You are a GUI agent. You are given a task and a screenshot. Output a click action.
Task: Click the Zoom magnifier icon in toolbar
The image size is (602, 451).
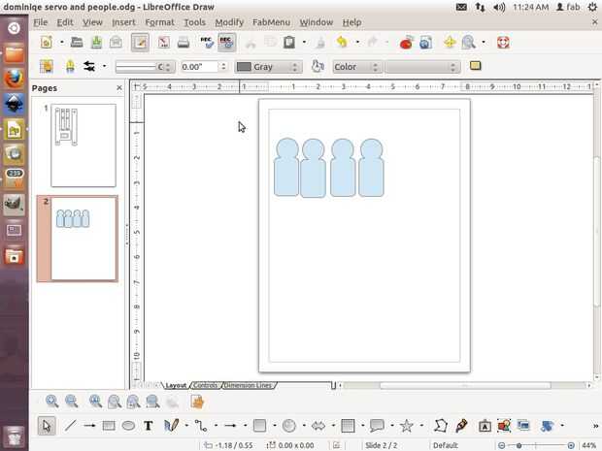468,42
